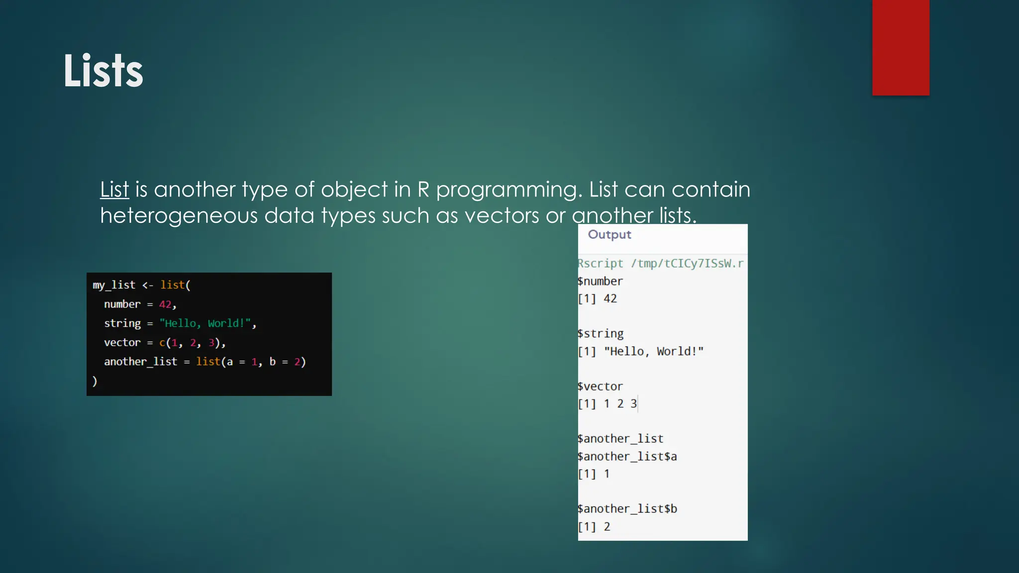Select the 'Lists' slide title
This screenshot has height=573, width=1019.
point(103,71)
